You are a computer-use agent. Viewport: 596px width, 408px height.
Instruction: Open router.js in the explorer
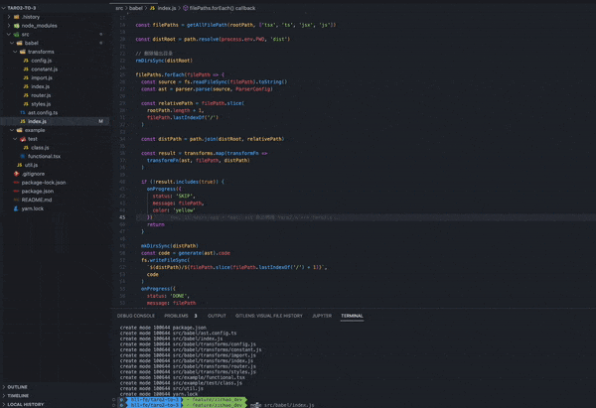[x=41, y=95]
